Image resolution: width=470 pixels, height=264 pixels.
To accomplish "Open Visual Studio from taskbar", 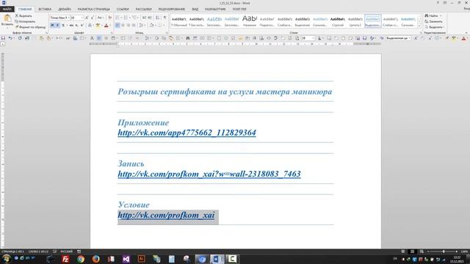I will tap(126, 259).
